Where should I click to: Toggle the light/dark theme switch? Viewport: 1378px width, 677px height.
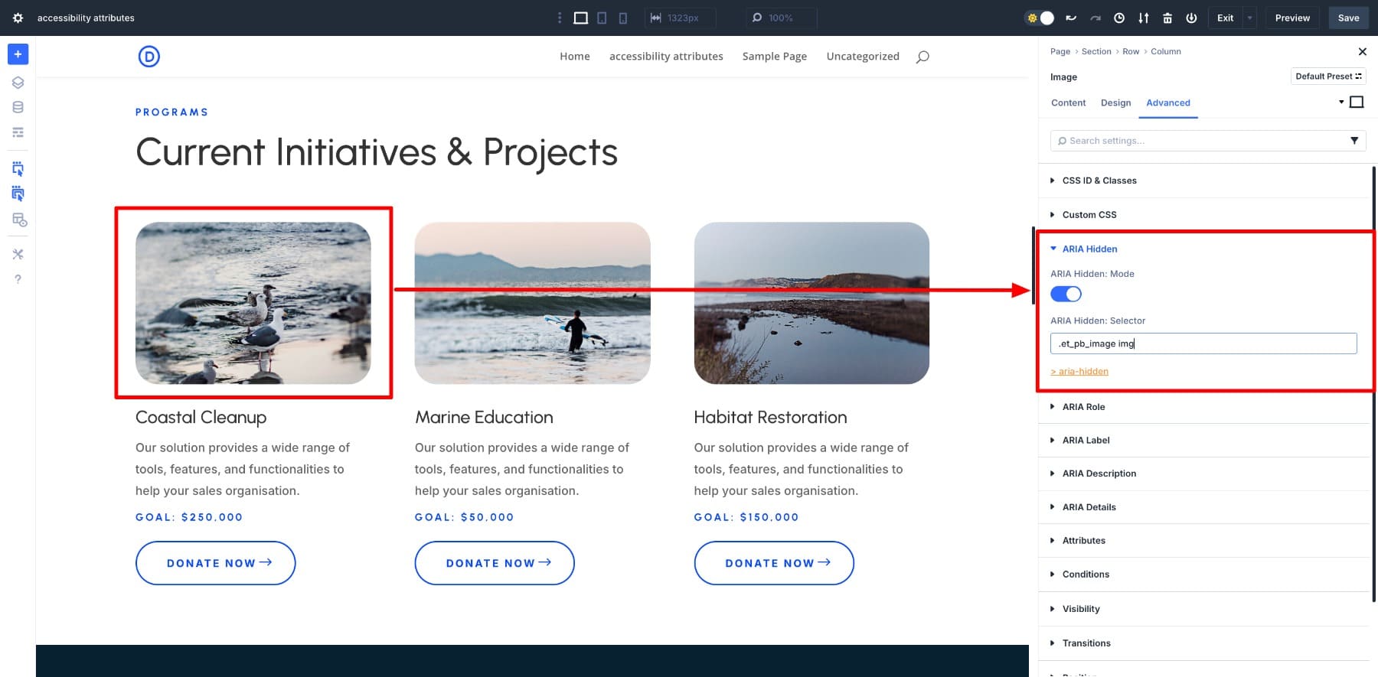[x=1040, y=18]
